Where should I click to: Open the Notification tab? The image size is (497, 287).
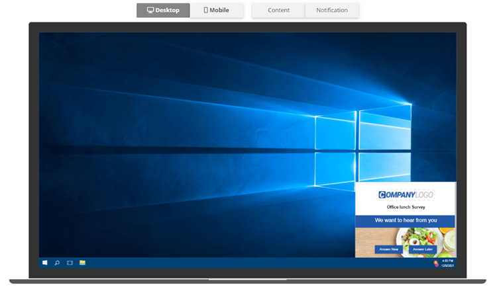pyautogui.click(x=332, y=10)
